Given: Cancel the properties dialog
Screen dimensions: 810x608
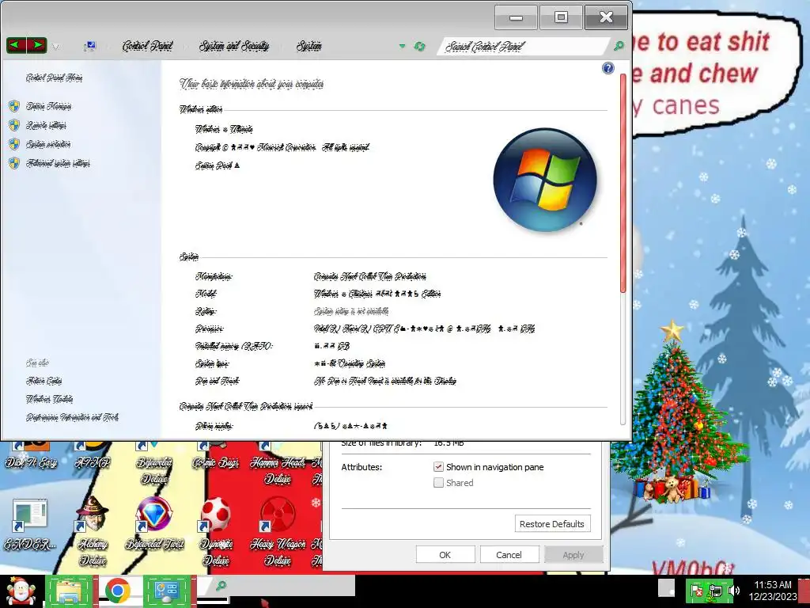Looking at the screenshot, I should click(x=509, y=555).
